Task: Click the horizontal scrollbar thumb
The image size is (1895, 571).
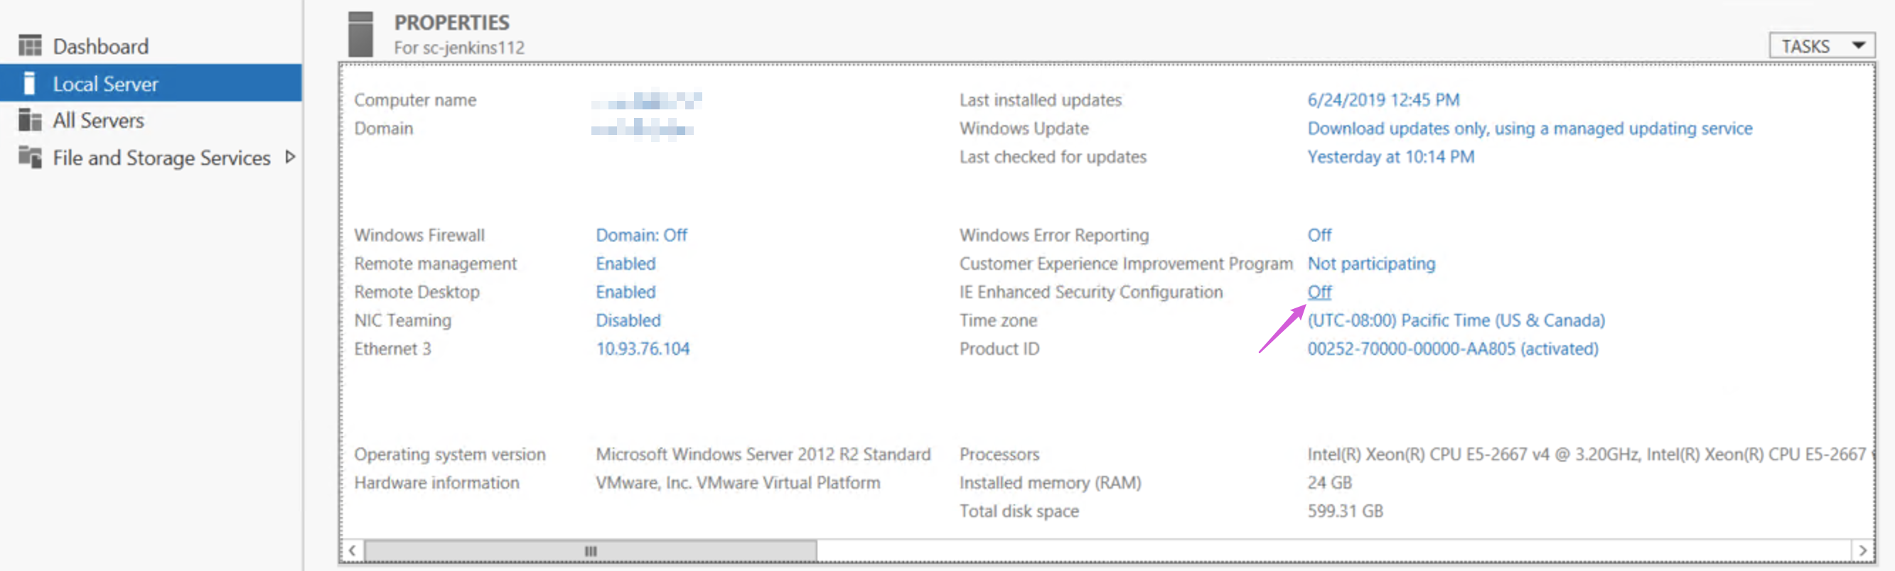Action: coord(591,550)
